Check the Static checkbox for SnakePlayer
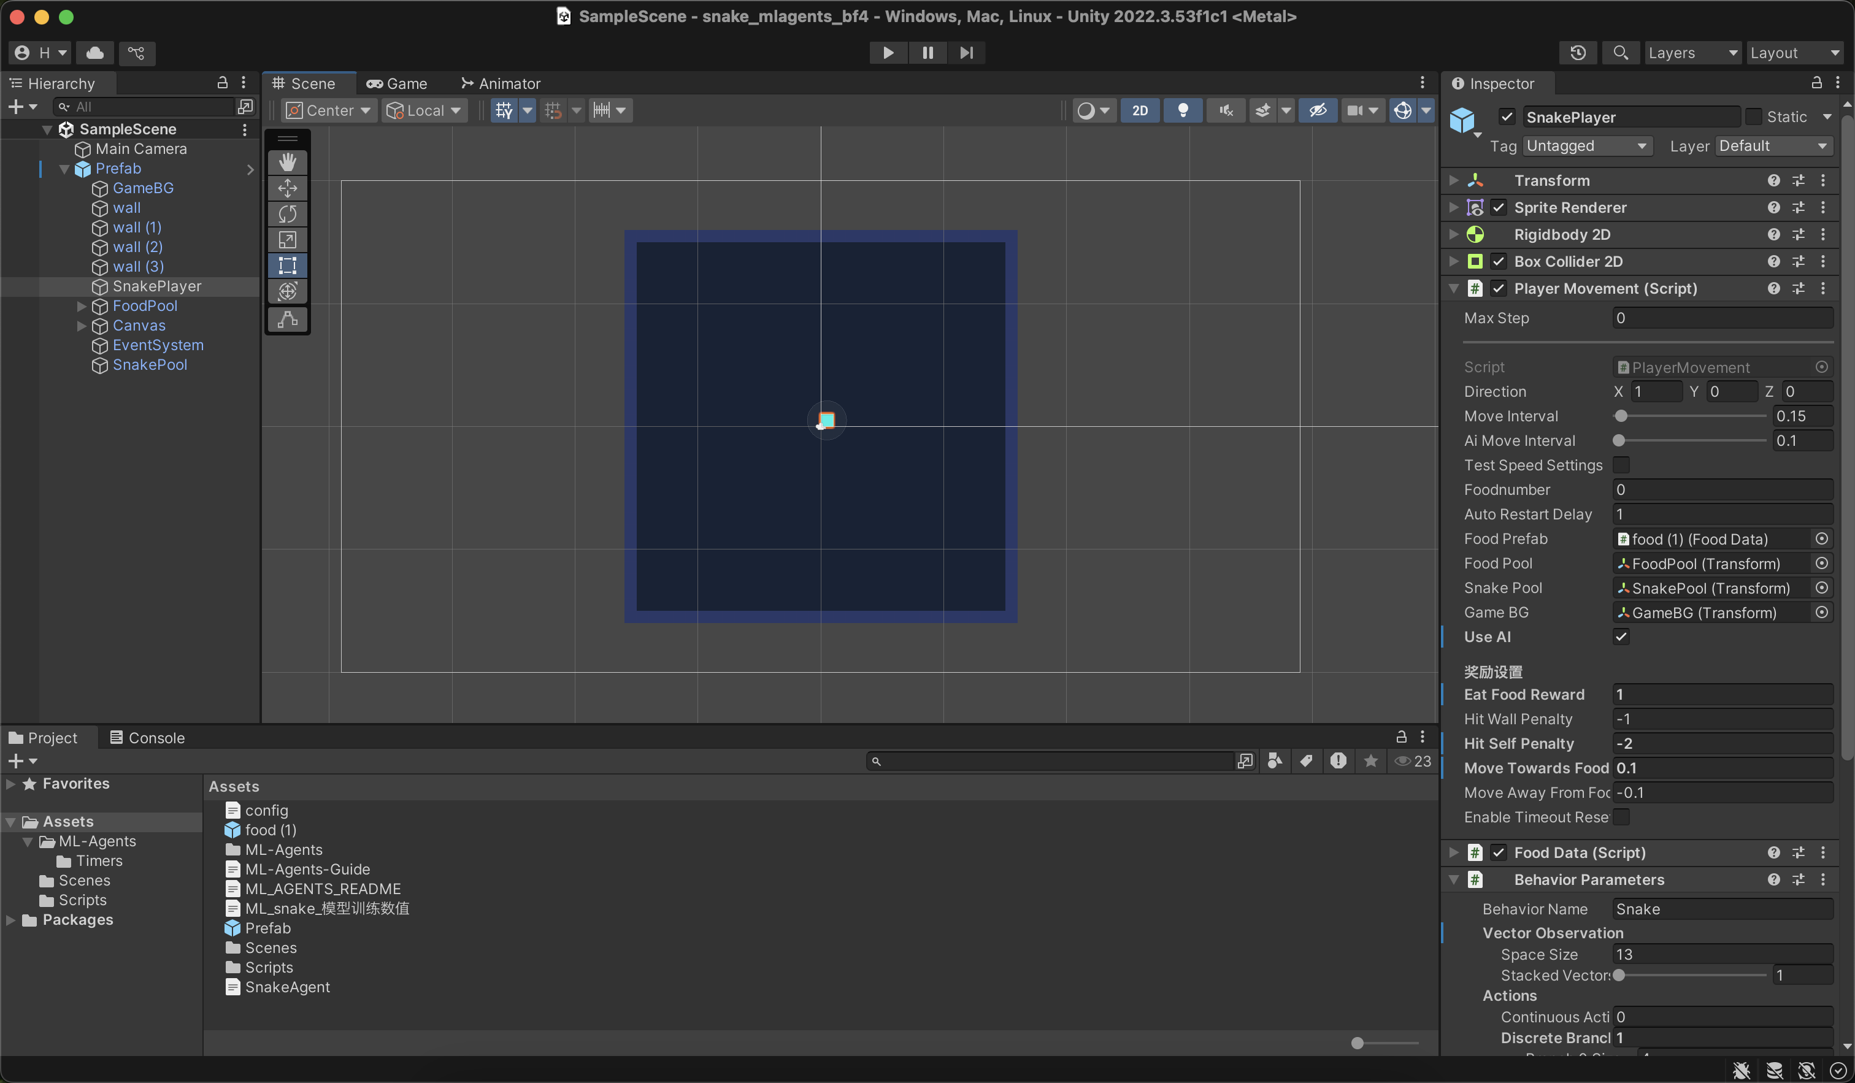 pyautogui.click(x=1753, y=117)
